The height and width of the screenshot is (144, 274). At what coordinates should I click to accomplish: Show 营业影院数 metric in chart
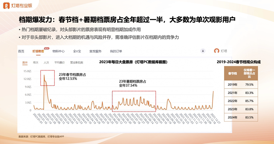[77, 63]
